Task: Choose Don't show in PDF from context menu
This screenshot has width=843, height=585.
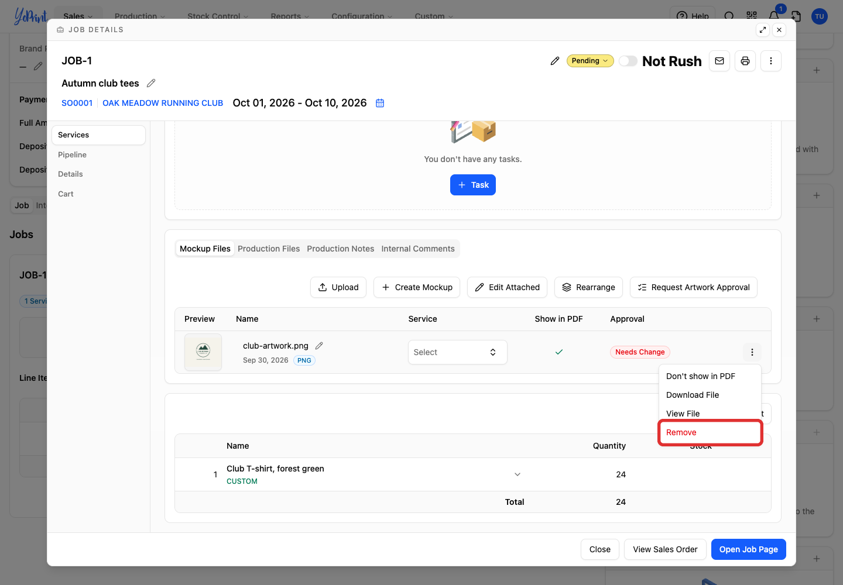Action: click(710, 376)
